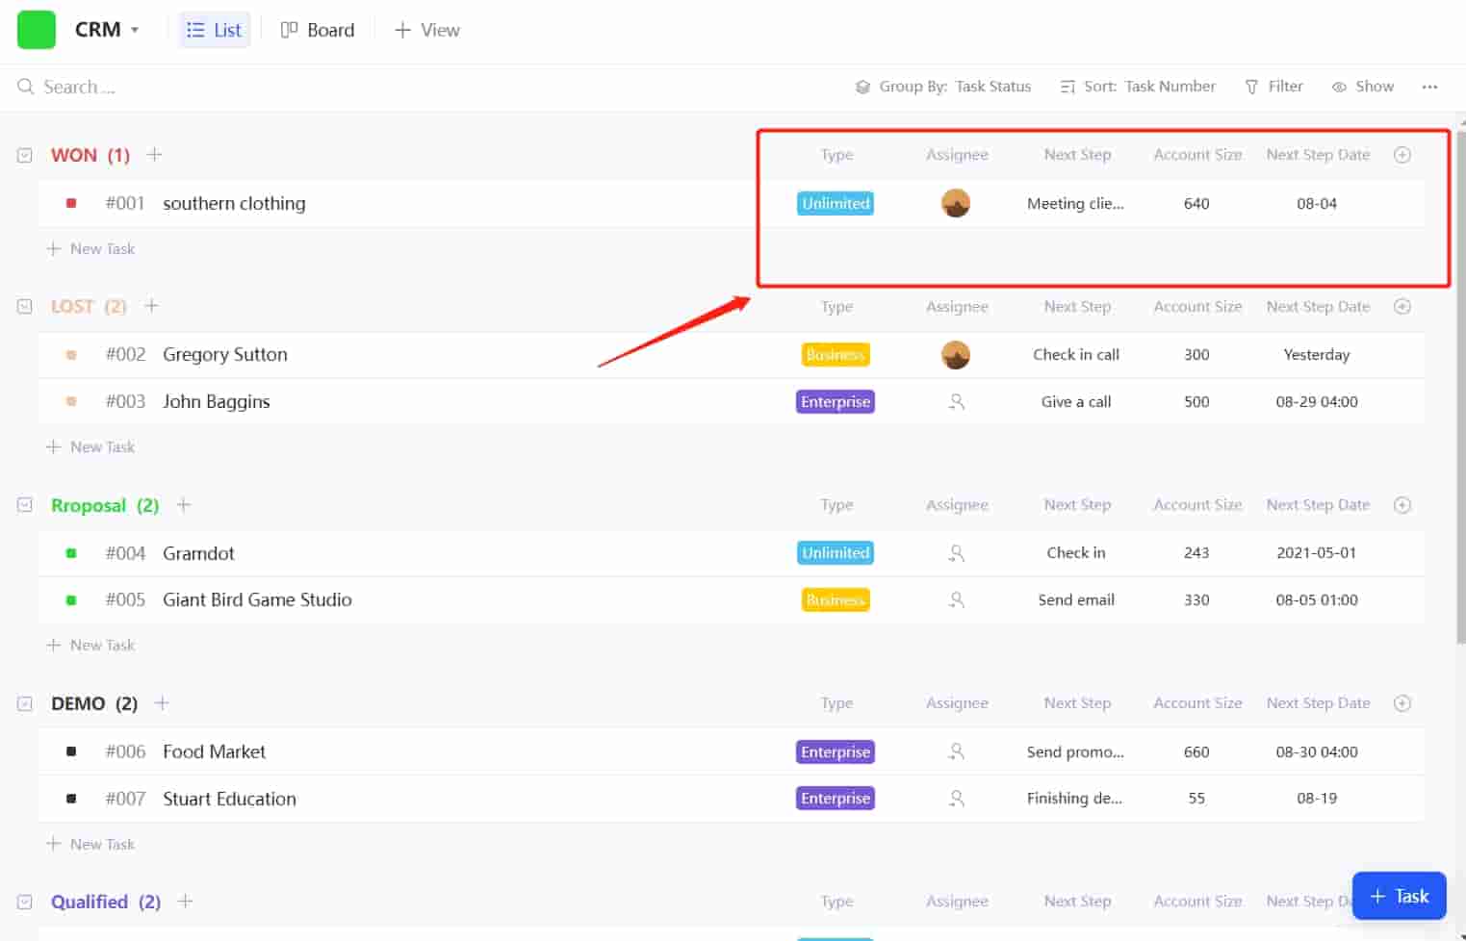
Task: Click the blue Task button
Action: pyautogui.click(x=1399, y=895)
